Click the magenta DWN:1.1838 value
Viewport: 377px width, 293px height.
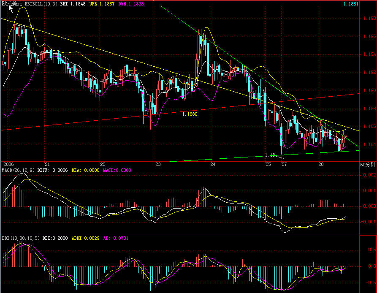[x=131, y=4]
